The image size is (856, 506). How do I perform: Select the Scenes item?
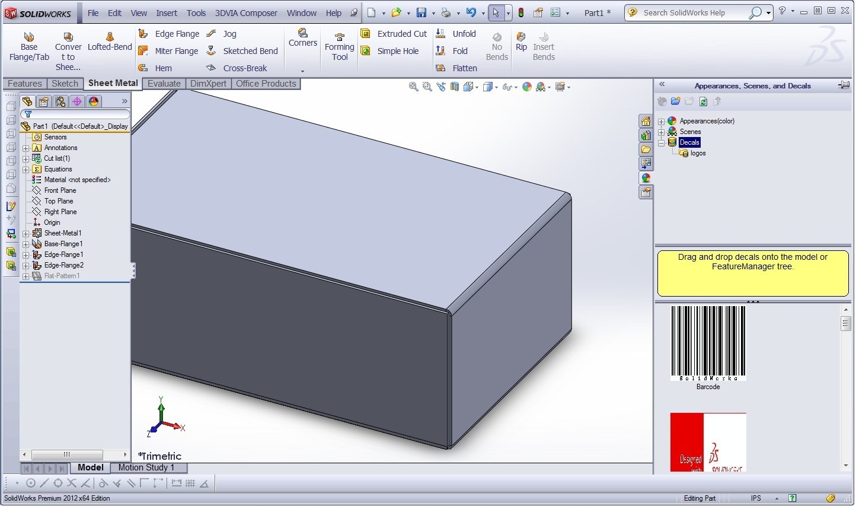pos(690,132)
